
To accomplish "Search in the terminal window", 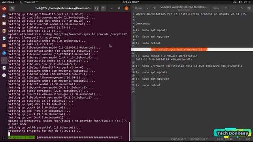I will (96, 8).
